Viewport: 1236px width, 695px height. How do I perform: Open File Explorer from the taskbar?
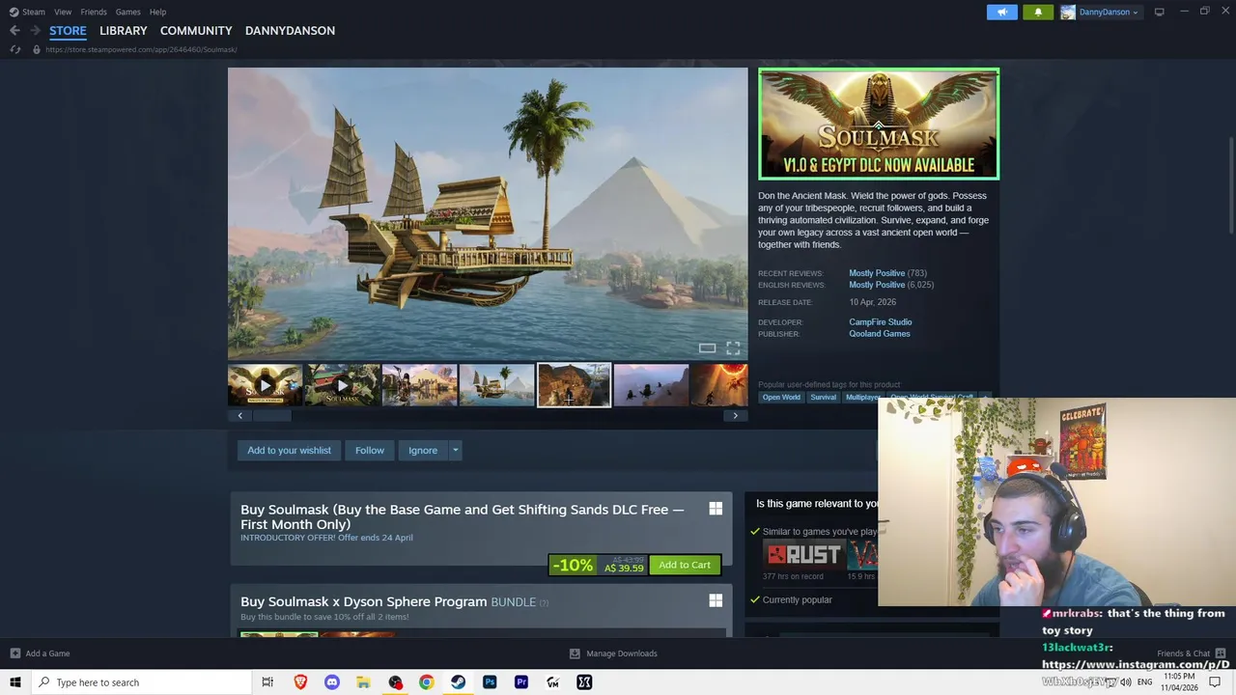363,682
